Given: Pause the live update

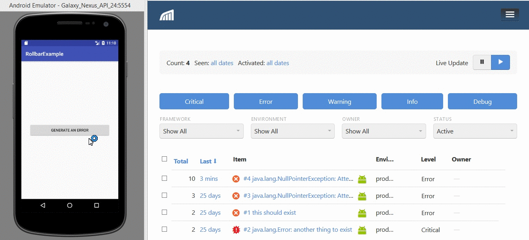Looking at the screenshot, I should coord(482,62).
